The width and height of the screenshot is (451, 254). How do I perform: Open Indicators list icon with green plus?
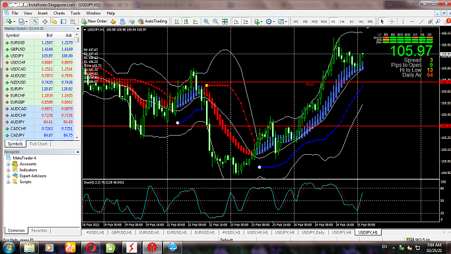tap(257, 22)
